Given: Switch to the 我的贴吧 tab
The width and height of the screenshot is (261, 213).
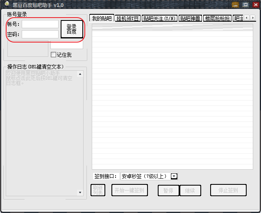Looking at the screenshot, I should click(x=102, y=18).
